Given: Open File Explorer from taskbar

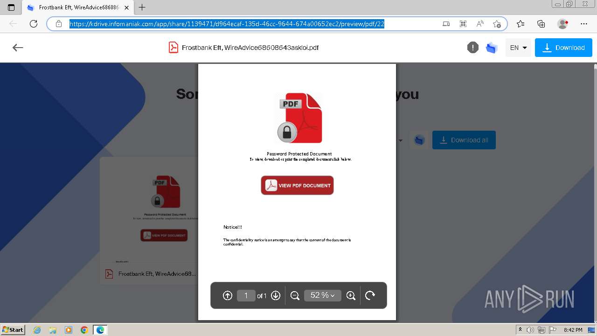Looking at the screenshot, I should point(53,330).
